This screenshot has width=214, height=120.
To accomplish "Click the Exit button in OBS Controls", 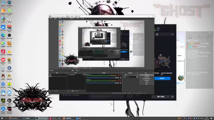I will pos(147,84).
